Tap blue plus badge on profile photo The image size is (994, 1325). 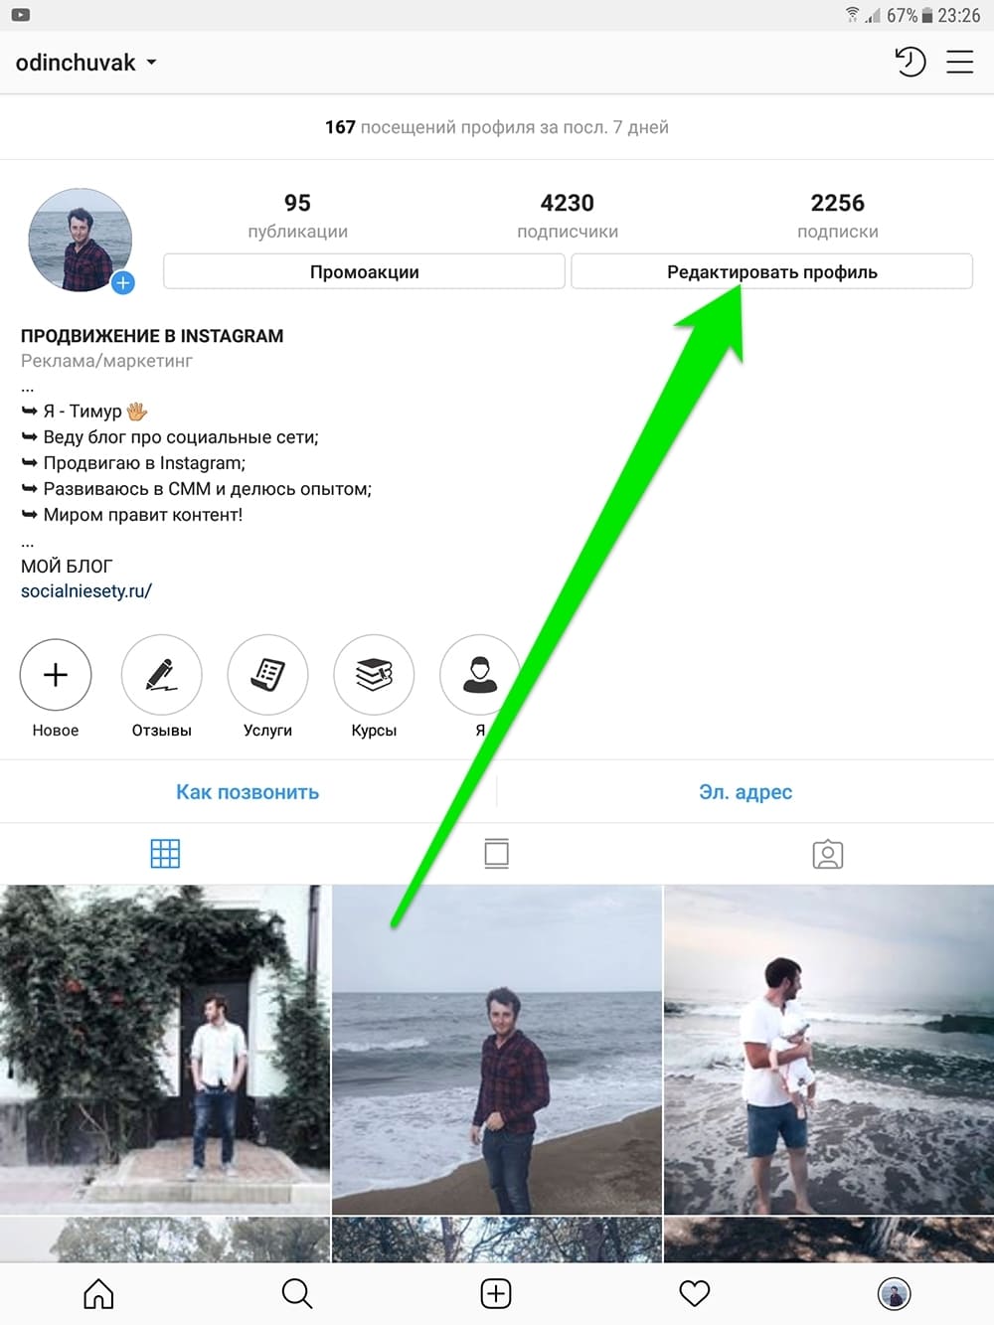(x=122, y=283)
